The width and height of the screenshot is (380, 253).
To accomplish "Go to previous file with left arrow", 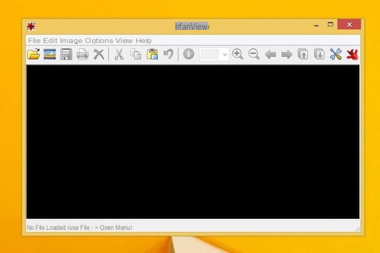I will click(270, 54).
